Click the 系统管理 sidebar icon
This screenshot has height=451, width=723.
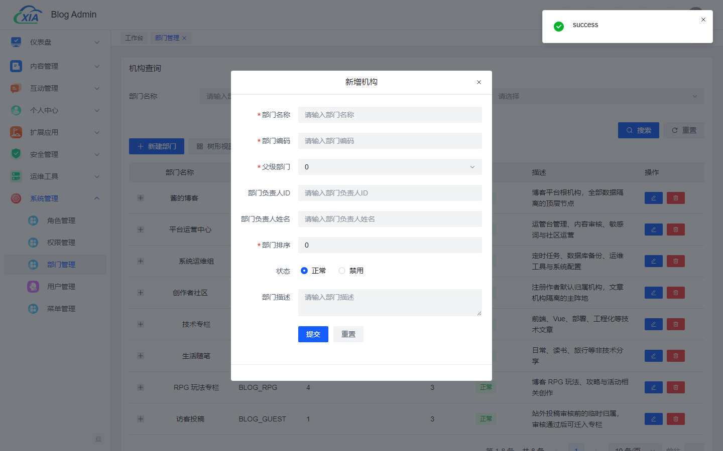pos(16,198)
